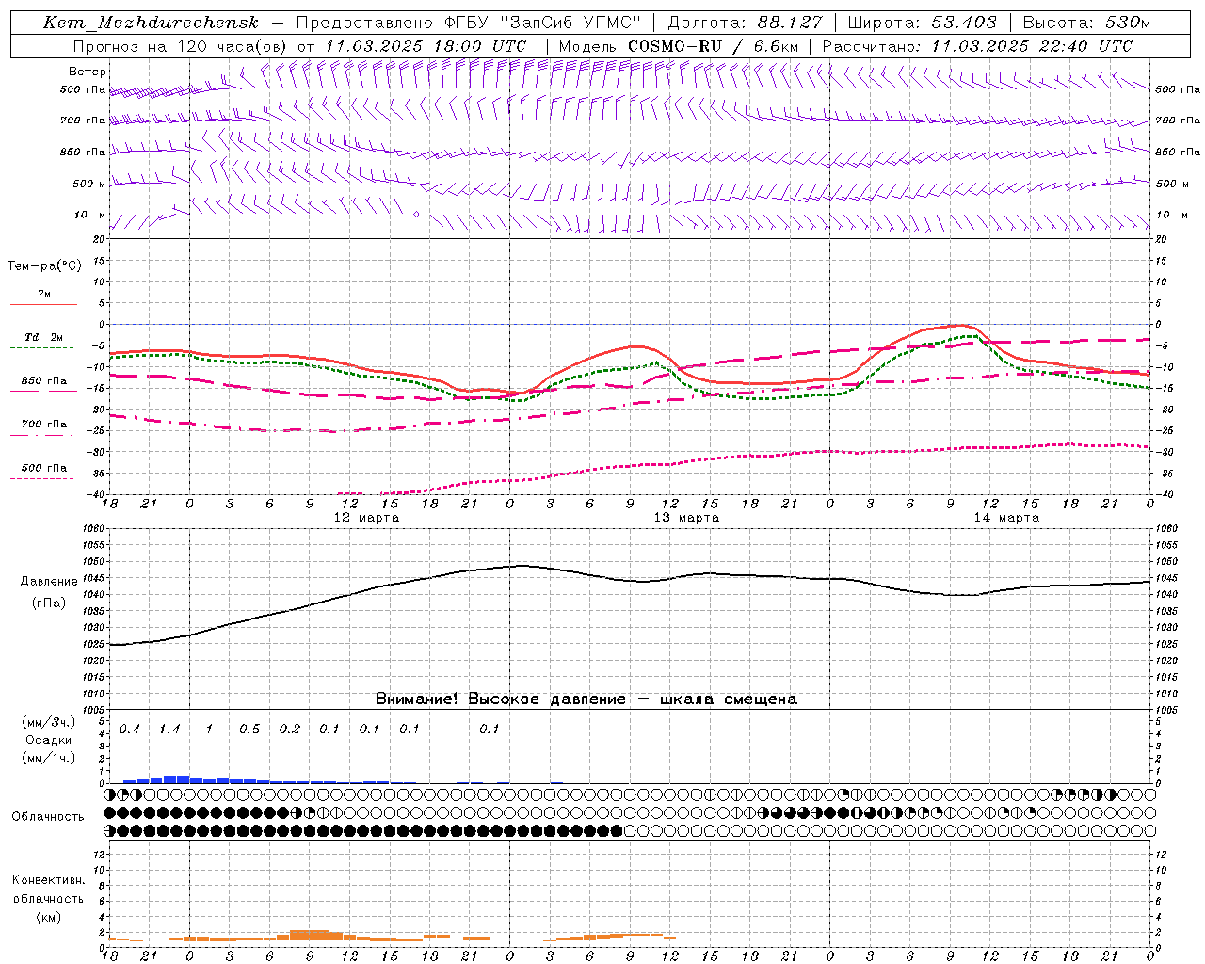Click the forecast start time '11.03.2025 18:00 UTC'
1205x964 pixels.
click(x=426, y=46)
